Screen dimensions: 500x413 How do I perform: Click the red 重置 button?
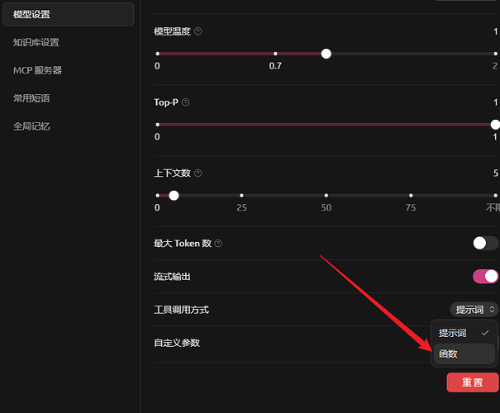click(473, 382)
